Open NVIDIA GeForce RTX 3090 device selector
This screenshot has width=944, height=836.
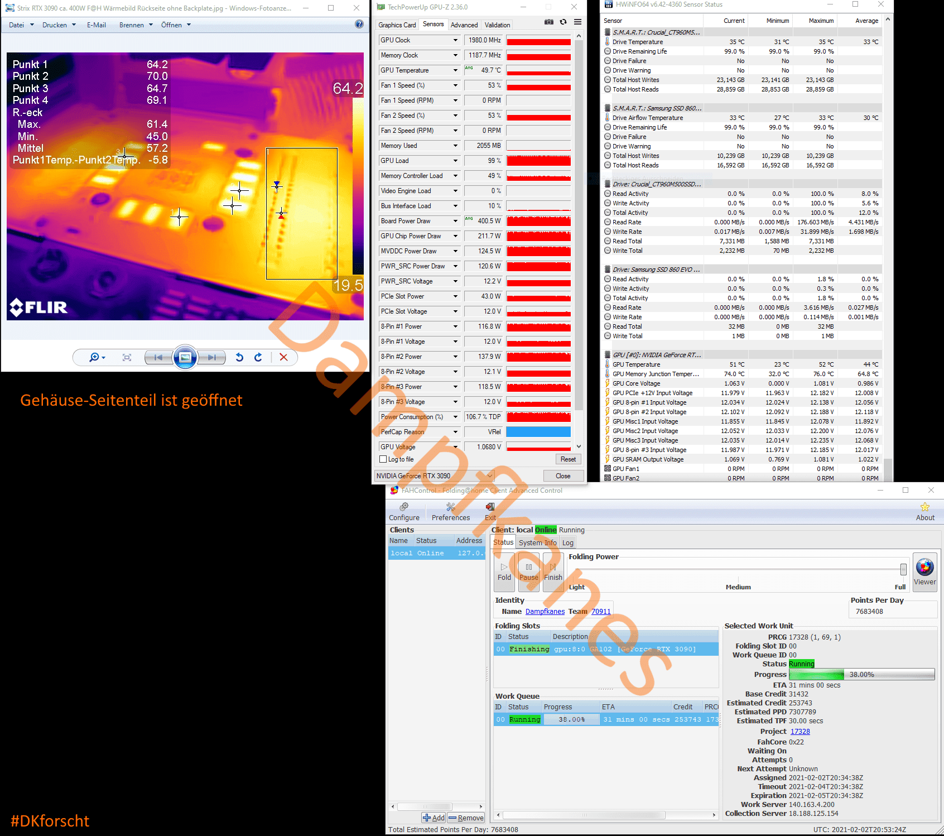click(x=435, y=476)
